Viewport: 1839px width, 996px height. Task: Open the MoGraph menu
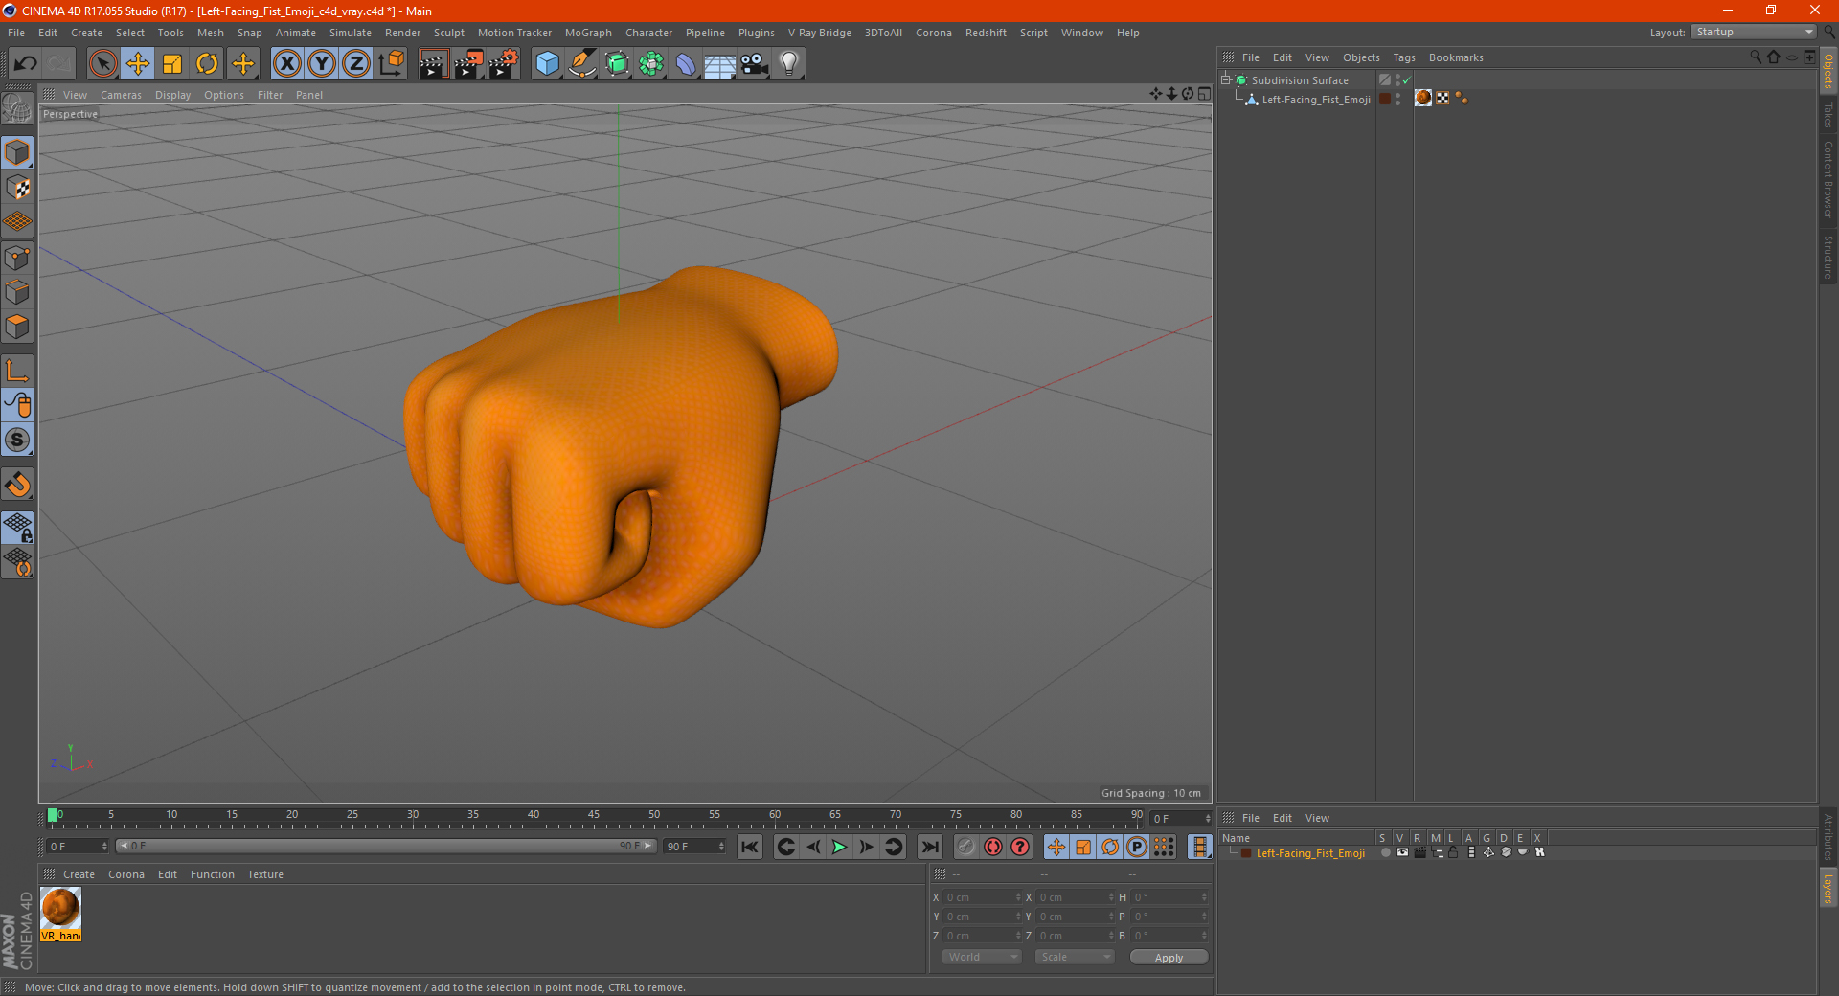coord(588,33)
